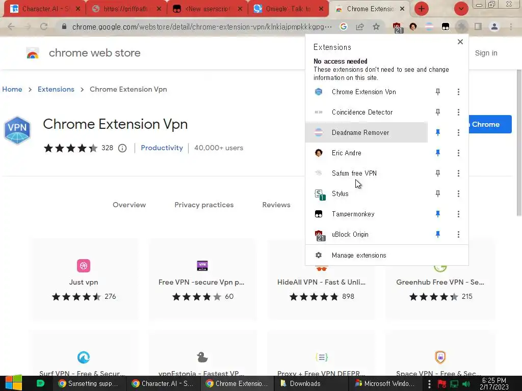522x391 pixels.
Task: Open more options for Eric Andre
Action: pos(458,153)
